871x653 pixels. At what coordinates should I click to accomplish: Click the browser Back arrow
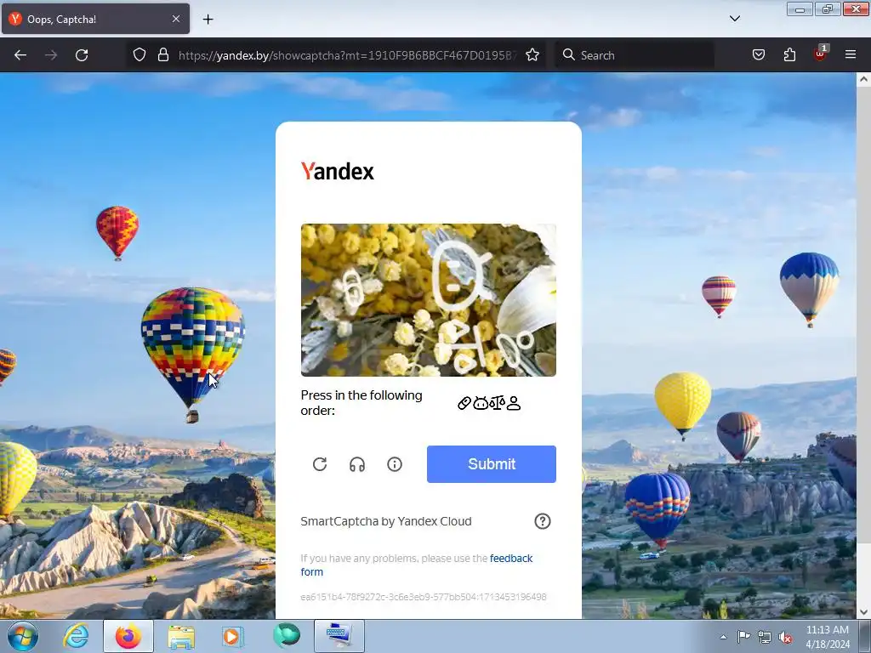[x=20, y=55]
